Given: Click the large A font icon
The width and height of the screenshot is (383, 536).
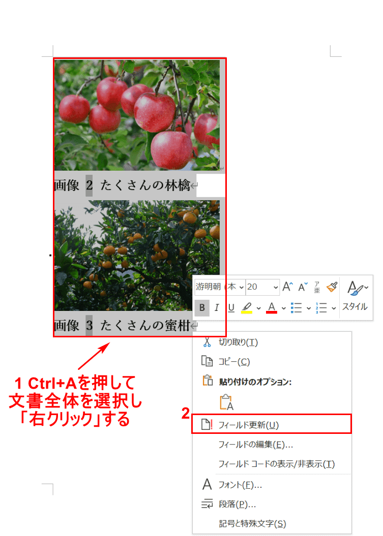Looking at the screenshot, I should (x=207, y=484).
